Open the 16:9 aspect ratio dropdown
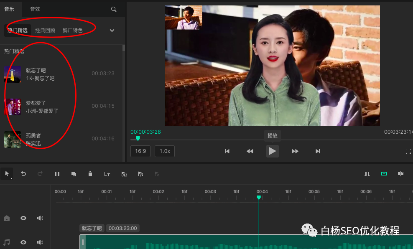Viewport: 413px width, 249px height. pyautogui.click(x=140, y=151)
